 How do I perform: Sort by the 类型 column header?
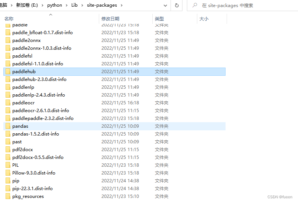tap(159, 19)
